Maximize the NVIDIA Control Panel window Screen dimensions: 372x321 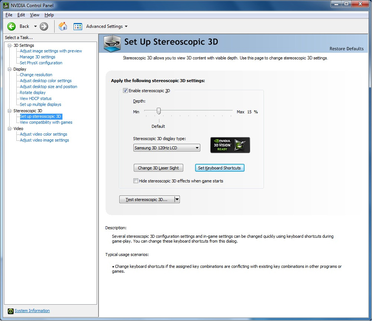[x=346, y=4]
